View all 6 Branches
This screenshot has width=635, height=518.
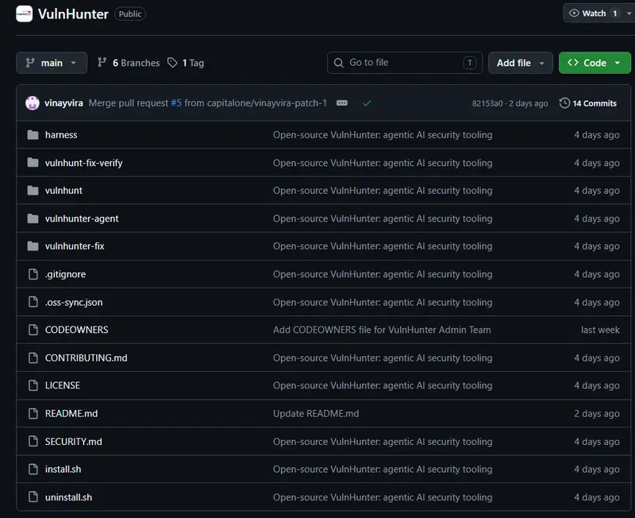[129, 63]
